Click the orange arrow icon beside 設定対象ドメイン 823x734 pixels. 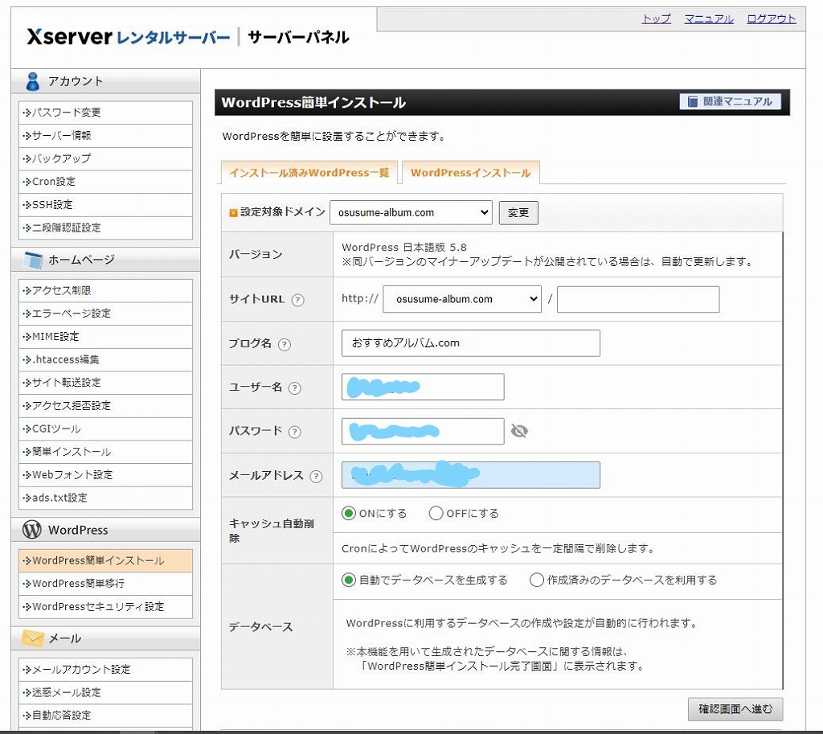(234, 212)
